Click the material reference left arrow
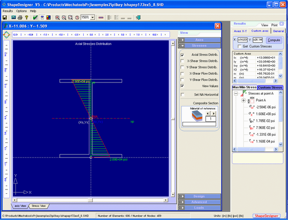 (x=208, y=113)
